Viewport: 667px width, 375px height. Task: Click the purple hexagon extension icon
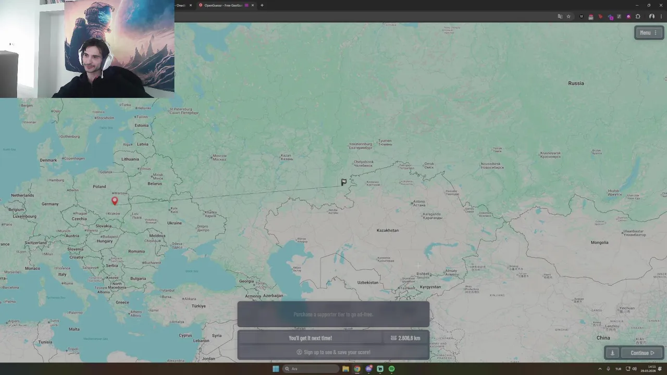click(610, 17)
